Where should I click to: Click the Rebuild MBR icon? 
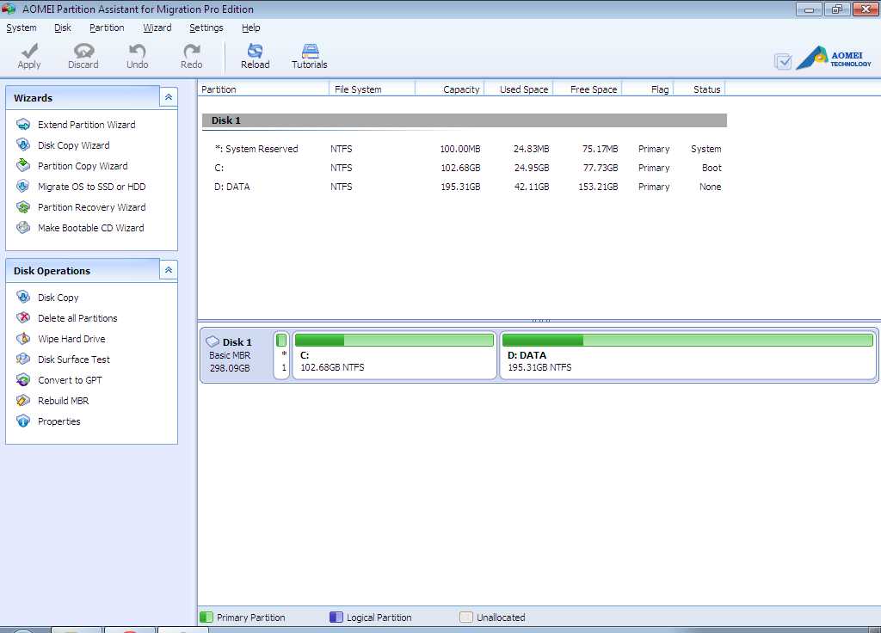click(x=23, y=401)
